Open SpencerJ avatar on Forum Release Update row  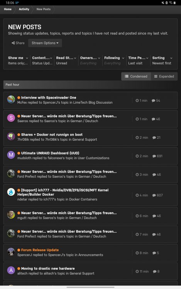tap(11, 252)
